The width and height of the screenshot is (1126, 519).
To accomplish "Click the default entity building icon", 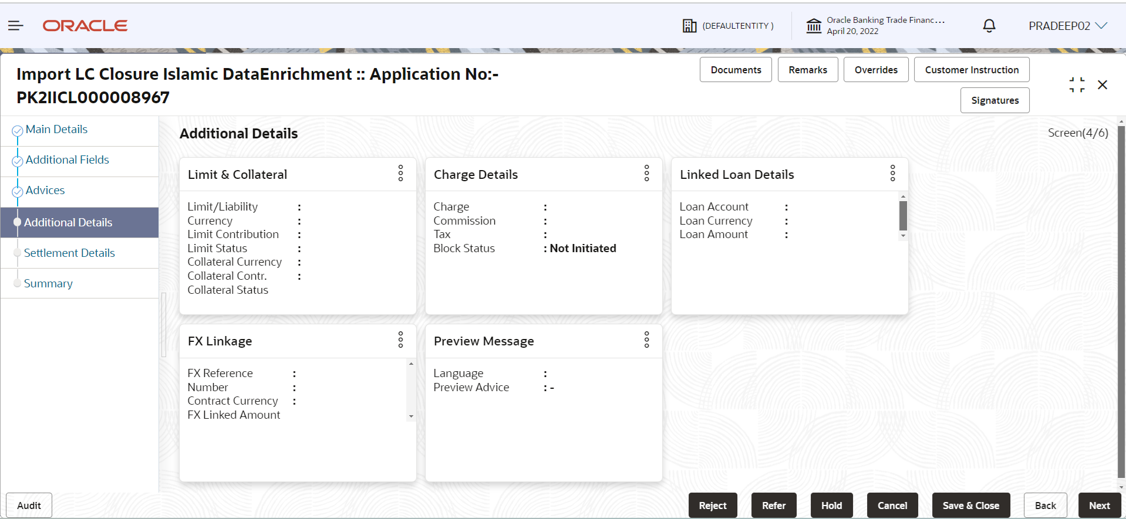I will (x=689, y=26).
